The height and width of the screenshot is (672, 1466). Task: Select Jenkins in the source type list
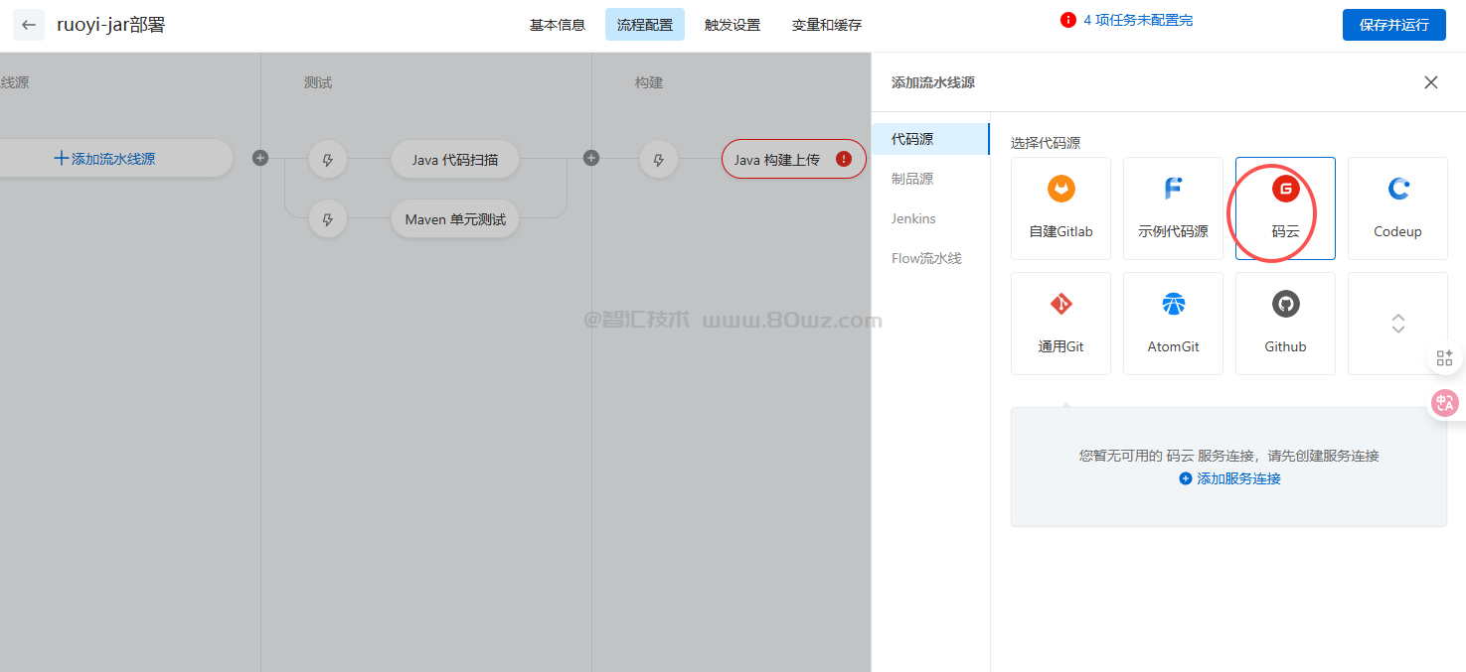click(913, 218)
